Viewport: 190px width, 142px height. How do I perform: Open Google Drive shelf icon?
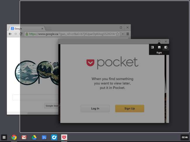click(x=34, y=137)
